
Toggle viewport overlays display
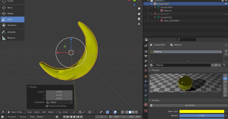click(115, 112)
